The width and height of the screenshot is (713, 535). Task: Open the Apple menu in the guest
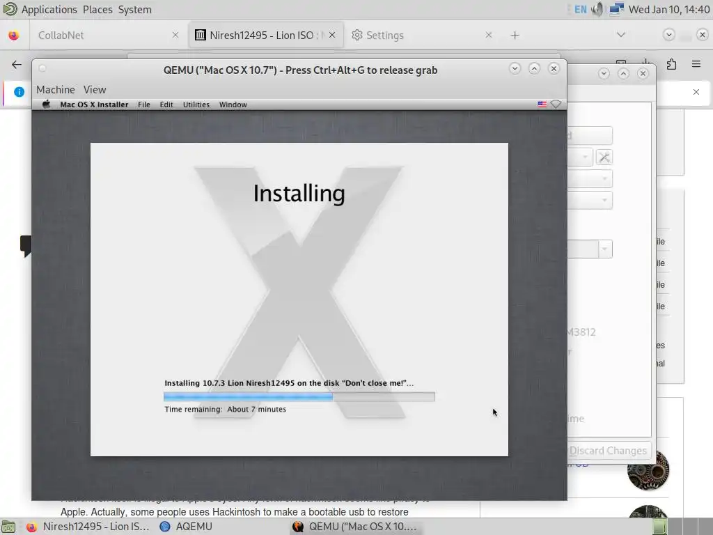[46, 104]
